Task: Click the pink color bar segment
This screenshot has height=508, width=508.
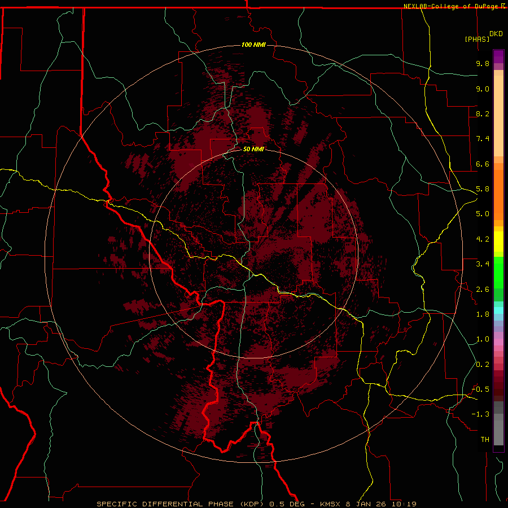Action: coord(498,342)
